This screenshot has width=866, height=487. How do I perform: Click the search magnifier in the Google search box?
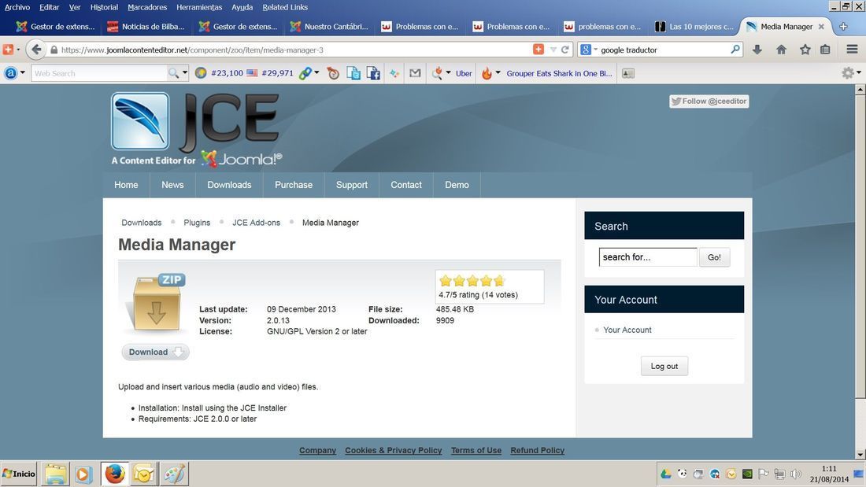pyautogui.click(x=735, y=49)
